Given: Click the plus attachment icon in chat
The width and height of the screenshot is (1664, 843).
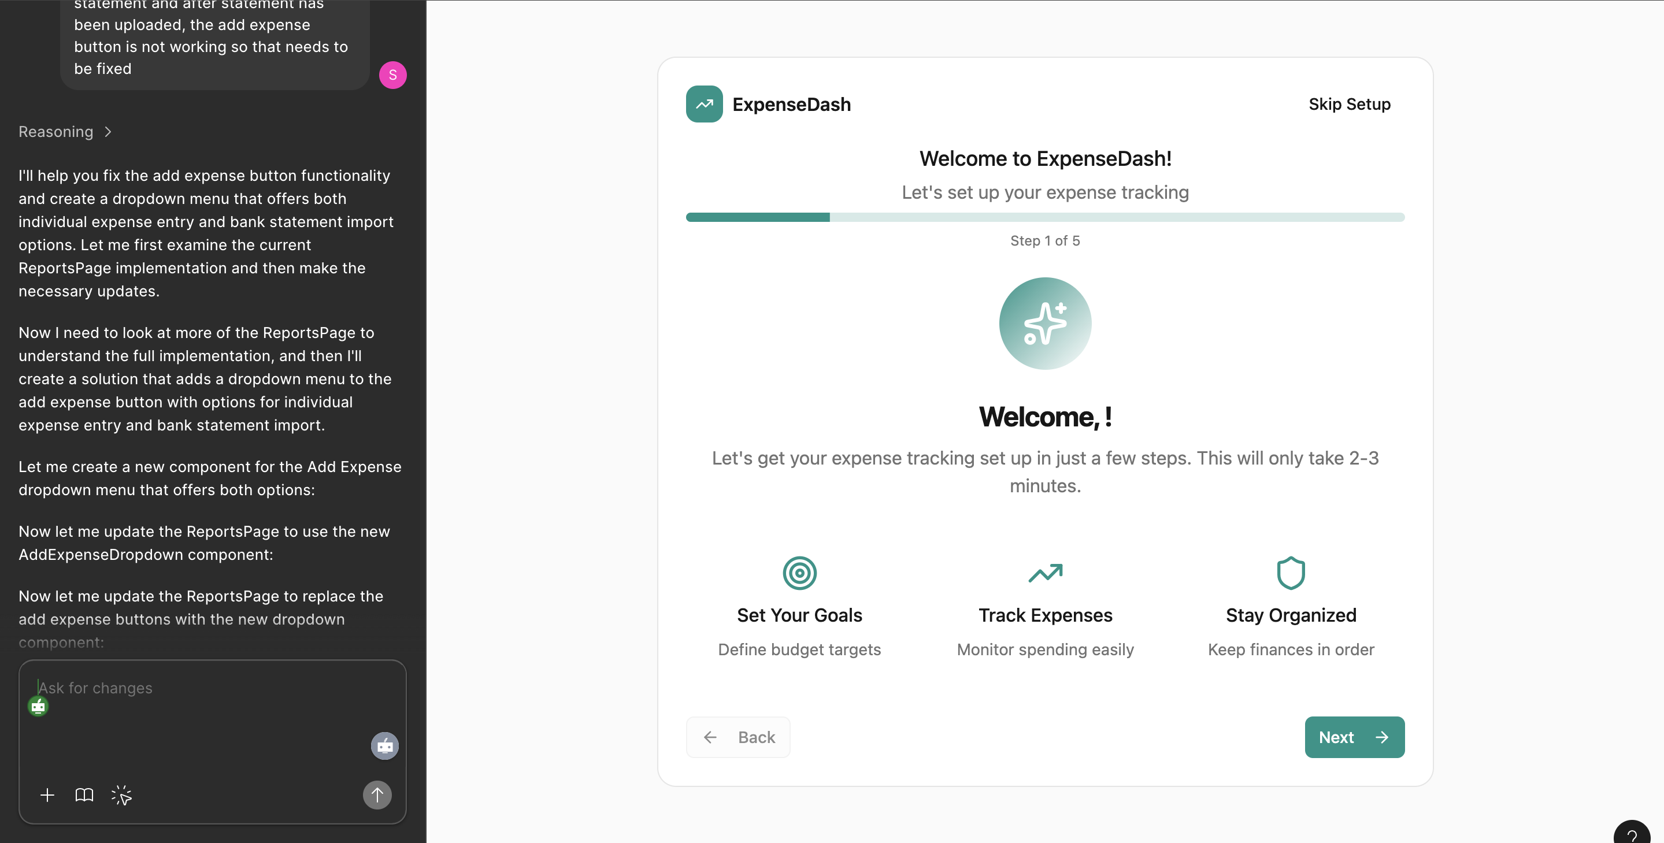Looking at the screenshot, I should point(47,794).
